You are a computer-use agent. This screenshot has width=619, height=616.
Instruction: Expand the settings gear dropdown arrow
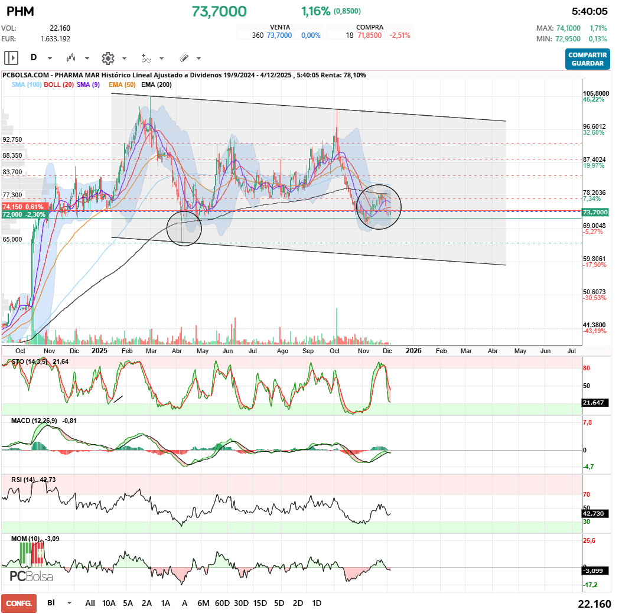[124, 58]
